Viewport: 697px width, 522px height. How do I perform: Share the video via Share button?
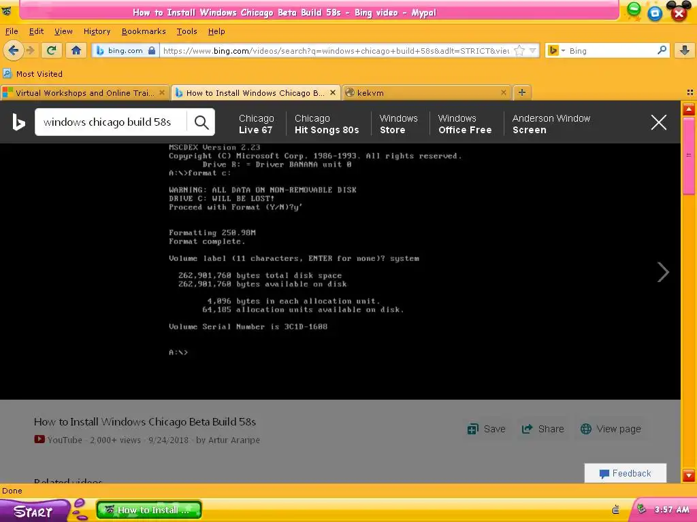(542, 429)
